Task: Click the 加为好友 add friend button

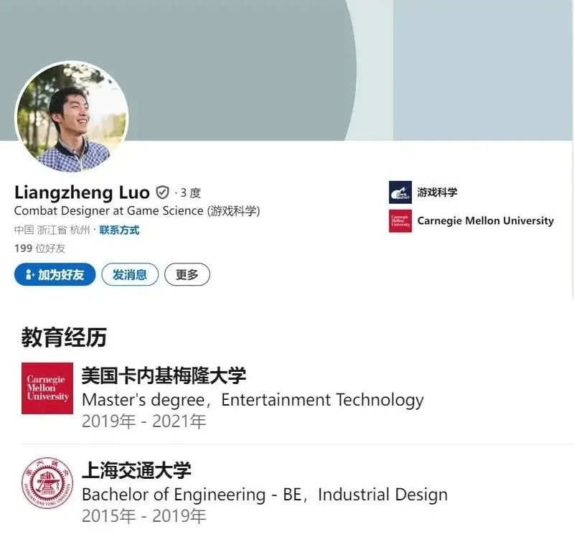Action: [55, 274]
